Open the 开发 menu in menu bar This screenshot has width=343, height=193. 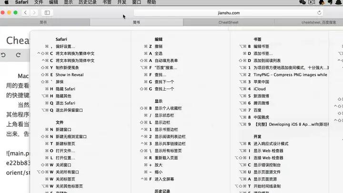122,2
